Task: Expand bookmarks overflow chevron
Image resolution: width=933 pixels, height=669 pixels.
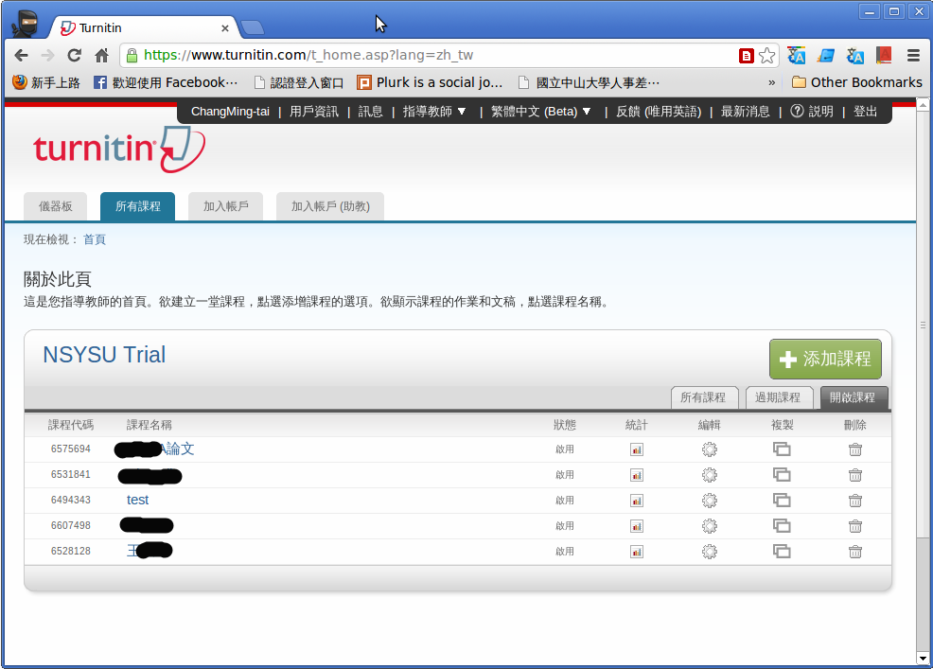Action: pos(772,82)
